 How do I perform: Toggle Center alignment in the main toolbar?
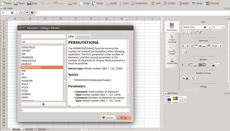pos(170,3)
